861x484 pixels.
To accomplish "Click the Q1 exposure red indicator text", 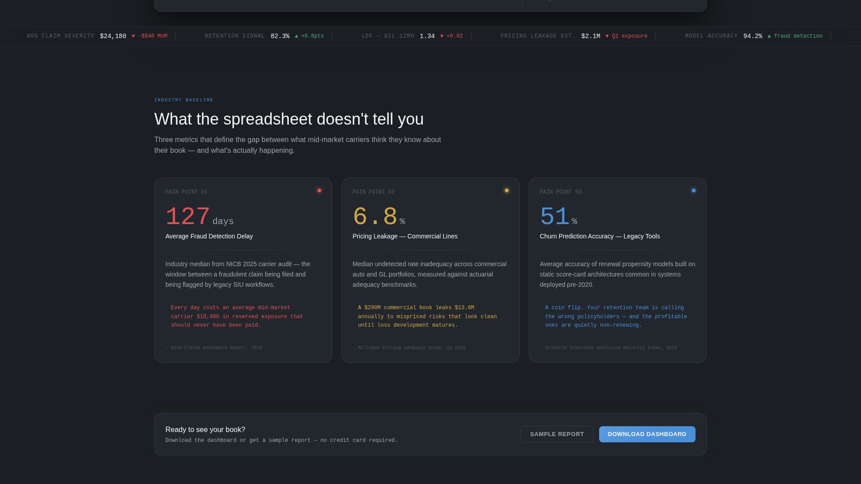I will [x=630, y=36].
